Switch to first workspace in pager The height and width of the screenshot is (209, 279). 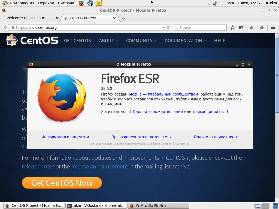(x=258, y=206)
